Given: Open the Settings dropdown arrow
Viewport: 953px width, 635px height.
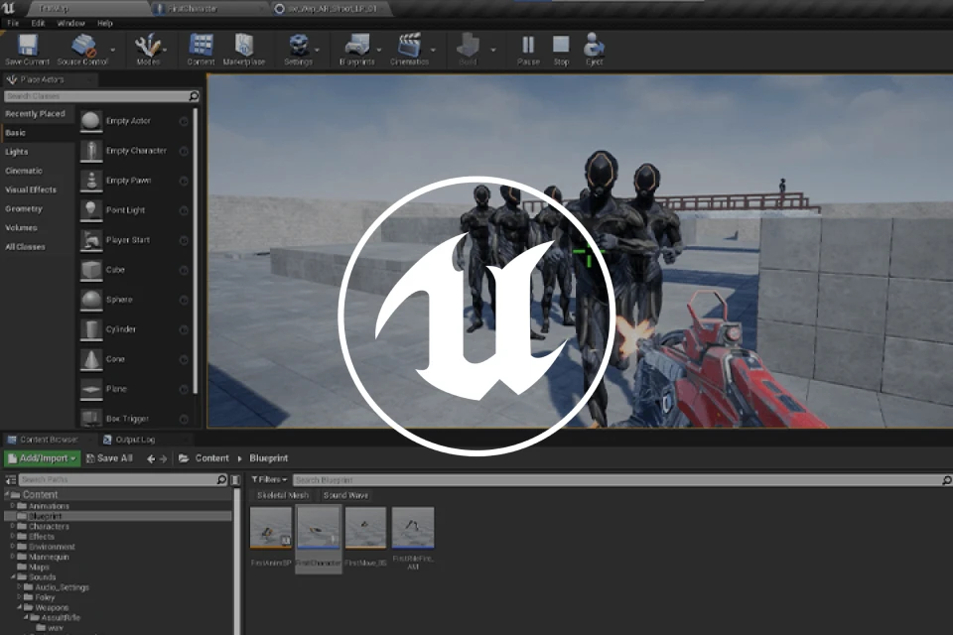Looking at the screenshot, I should tap(317, 50).
